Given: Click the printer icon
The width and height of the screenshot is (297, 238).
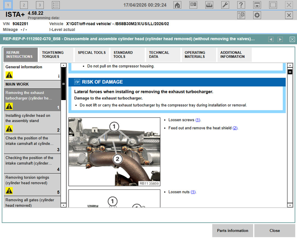Looking at the screenshot, I should [x=209, y=5].
